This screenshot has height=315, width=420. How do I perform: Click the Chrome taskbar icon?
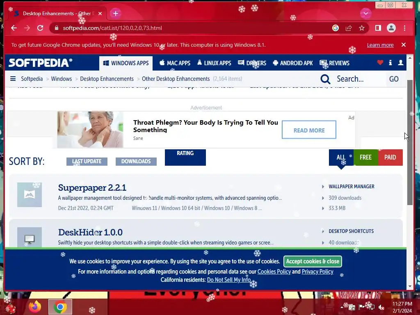point(60,307)
